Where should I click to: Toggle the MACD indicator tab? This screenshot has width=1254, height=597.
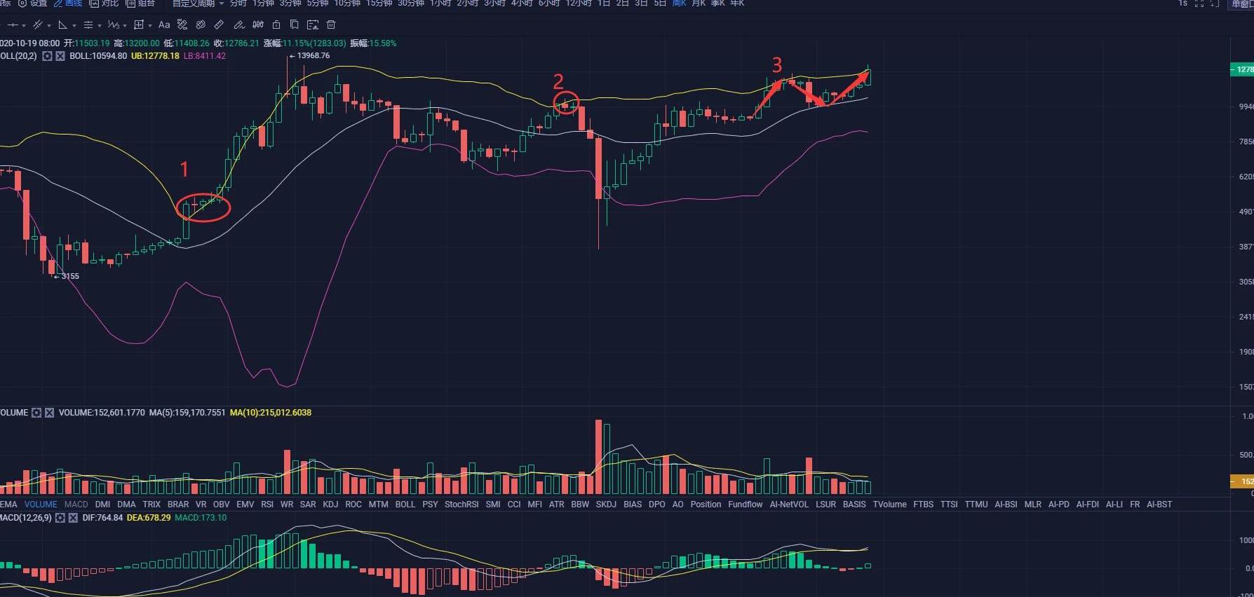[76, 505]
